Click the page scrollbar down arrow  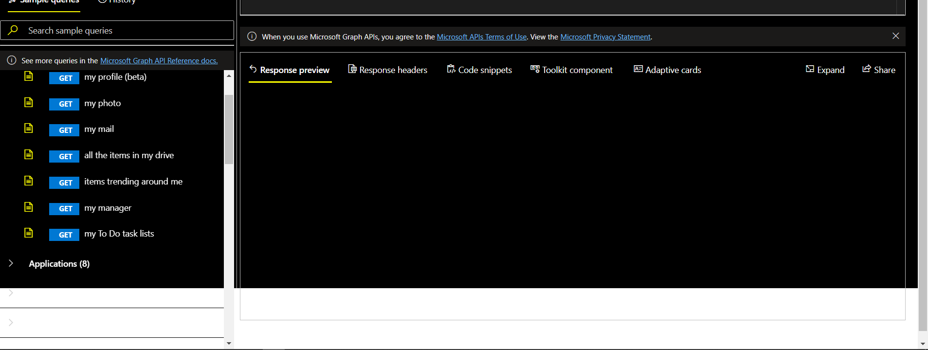pyautogui.click(x=923, y=344)
